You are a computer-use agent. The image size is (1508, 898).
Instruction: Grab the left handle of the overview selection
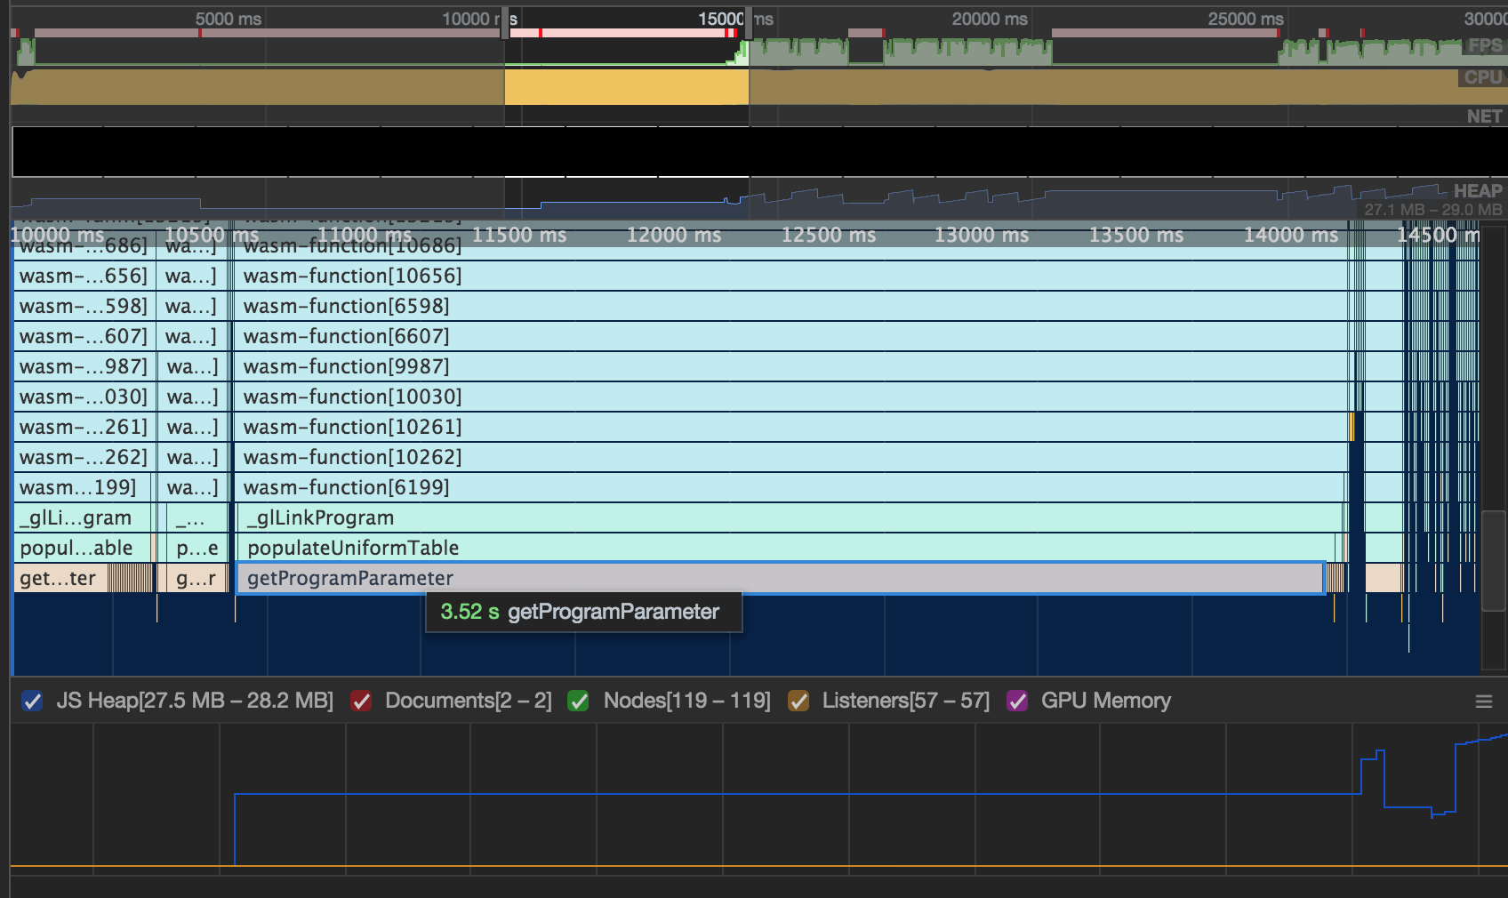pos(505,25)
